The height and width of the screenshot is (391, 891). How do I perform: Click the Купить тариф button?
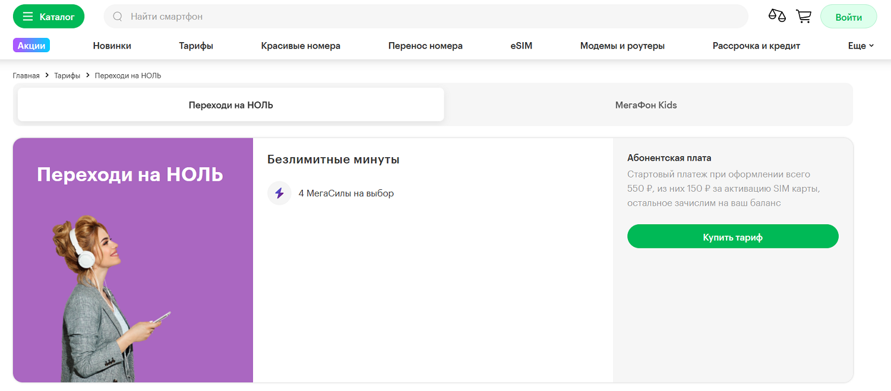pyautogui.click(x=732, y=237)
